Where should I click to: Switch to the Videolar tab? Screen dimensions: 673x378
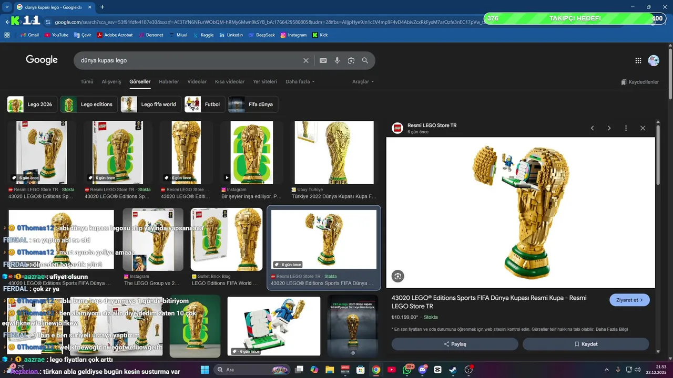point(197,82)
